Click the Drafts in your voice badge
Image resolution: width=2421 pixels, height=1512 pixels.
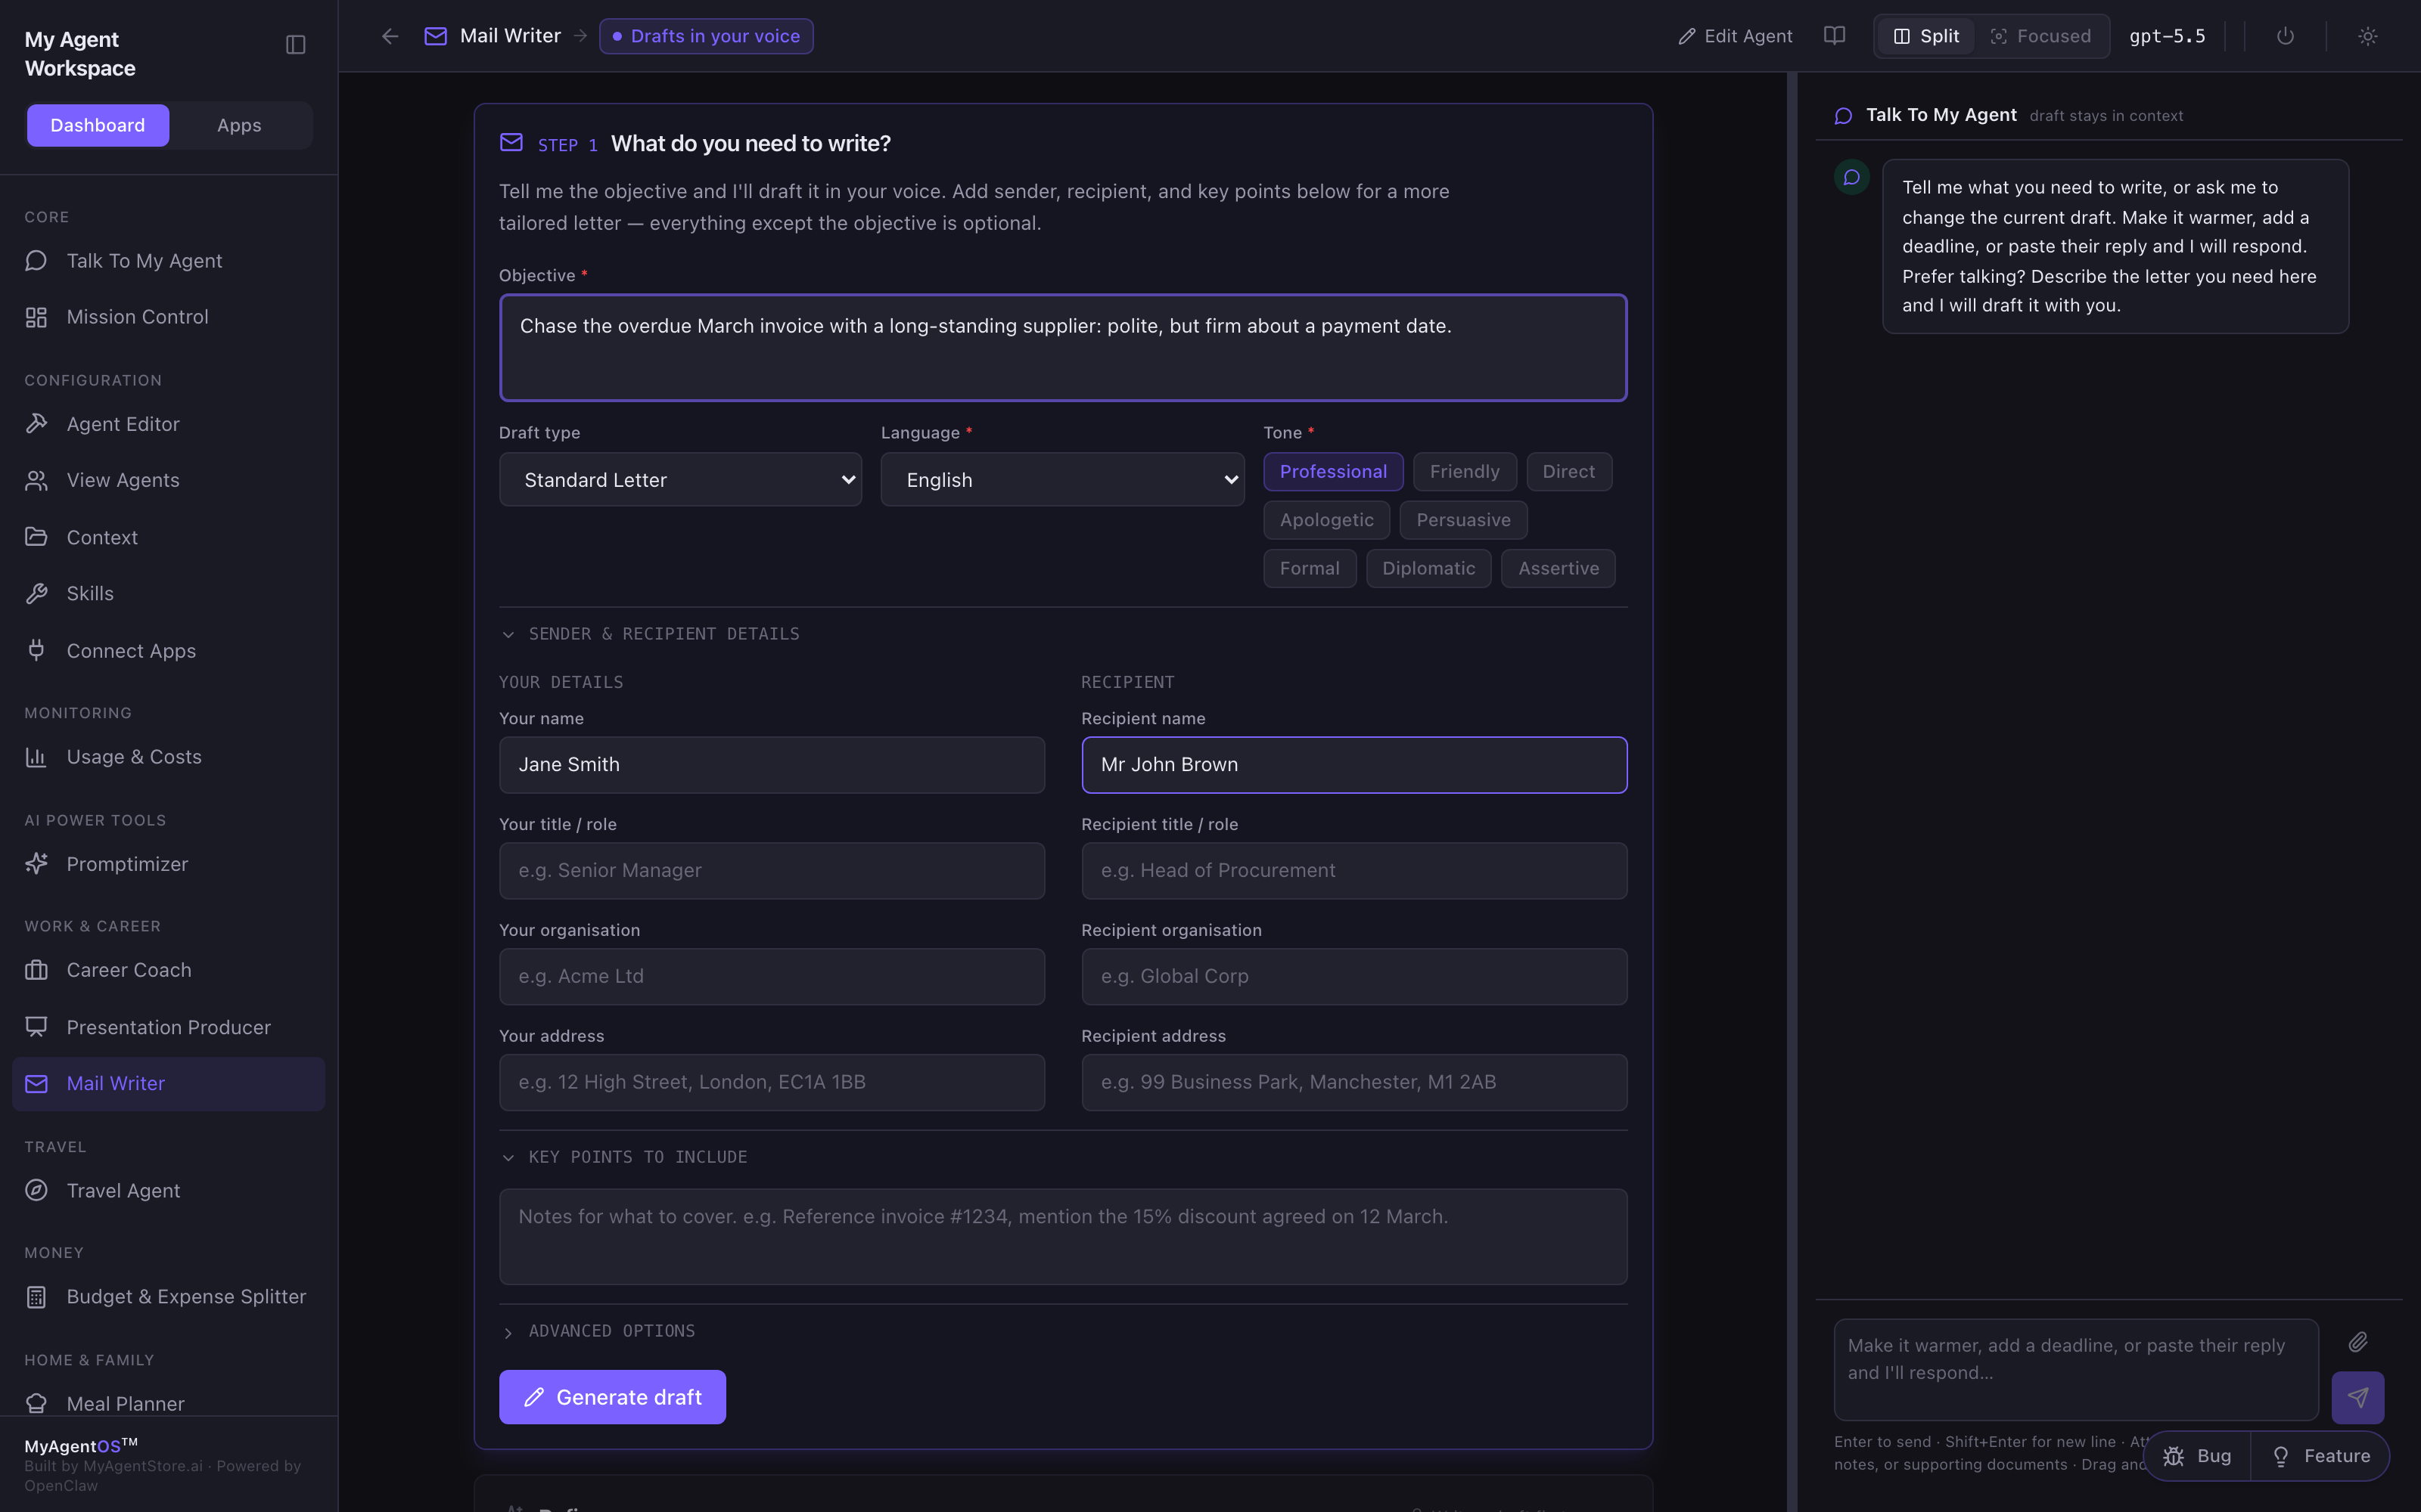click(x=705, y=36)
